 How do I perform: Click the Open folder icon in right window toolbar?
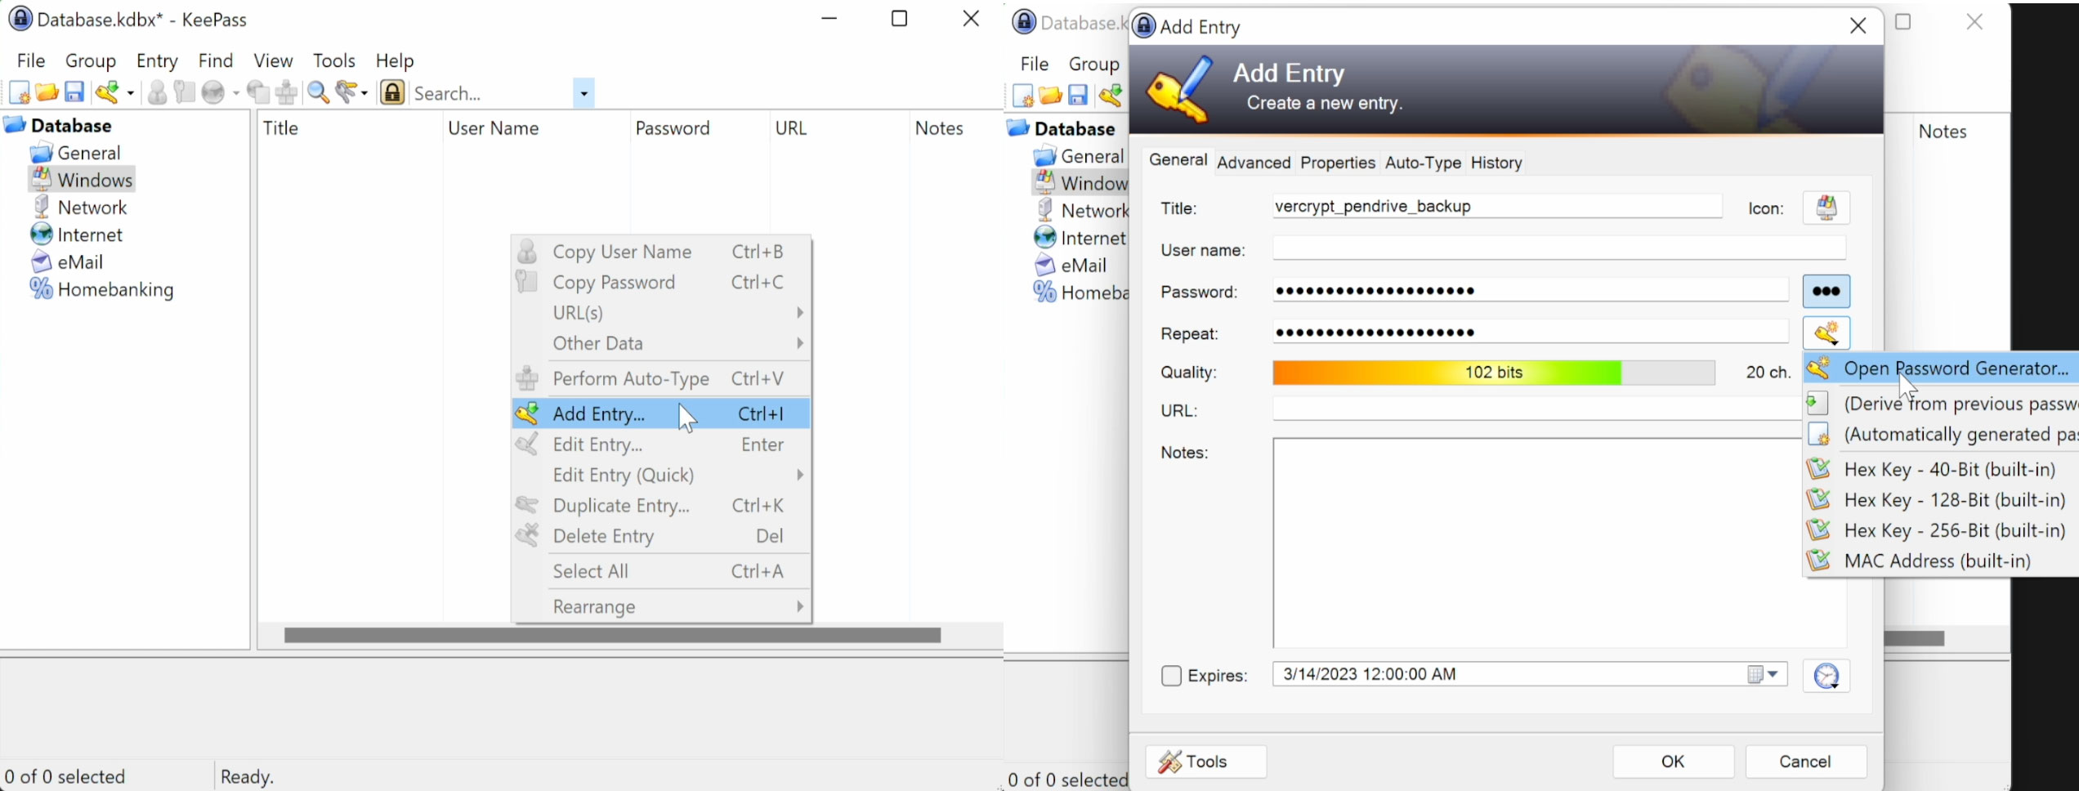(1050, 96)
